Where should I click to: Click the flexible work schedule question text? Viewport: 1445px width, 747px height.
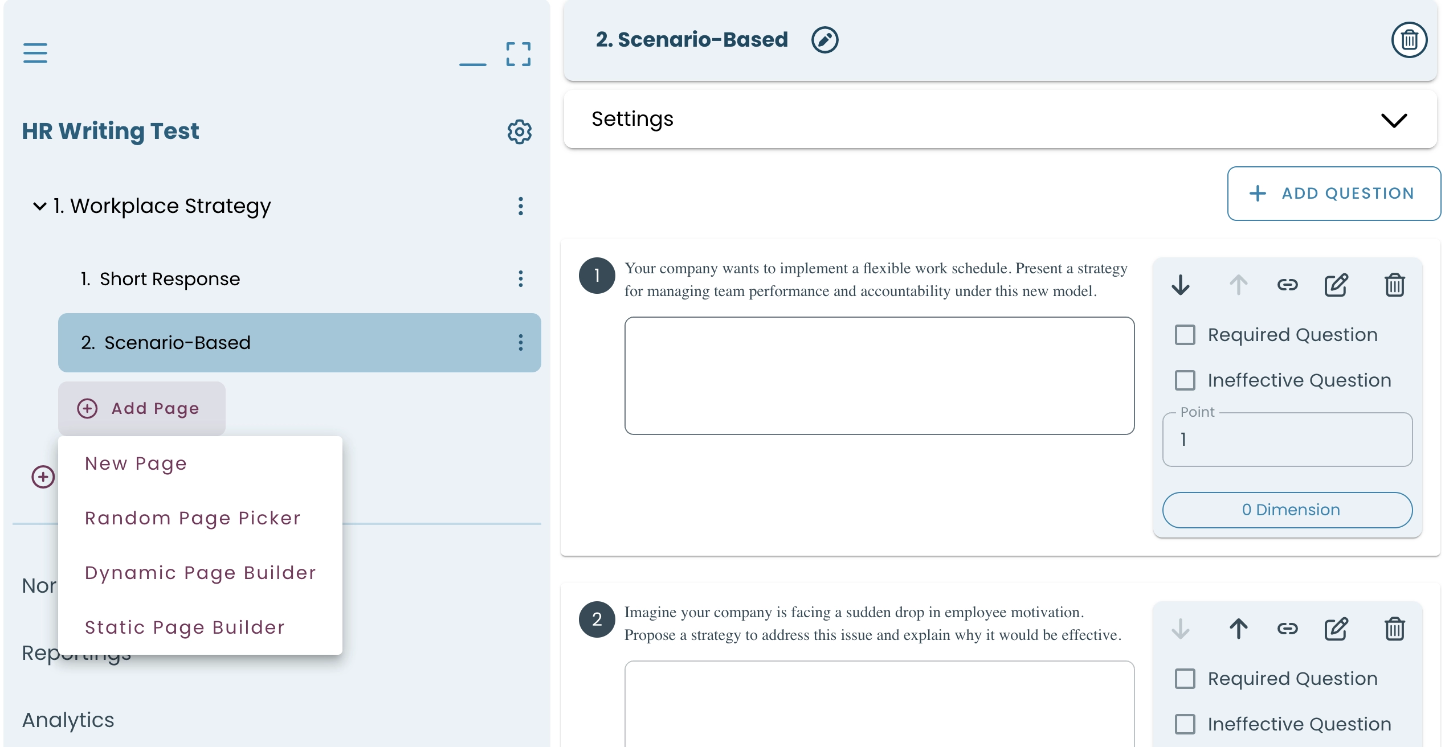(876, 280)
